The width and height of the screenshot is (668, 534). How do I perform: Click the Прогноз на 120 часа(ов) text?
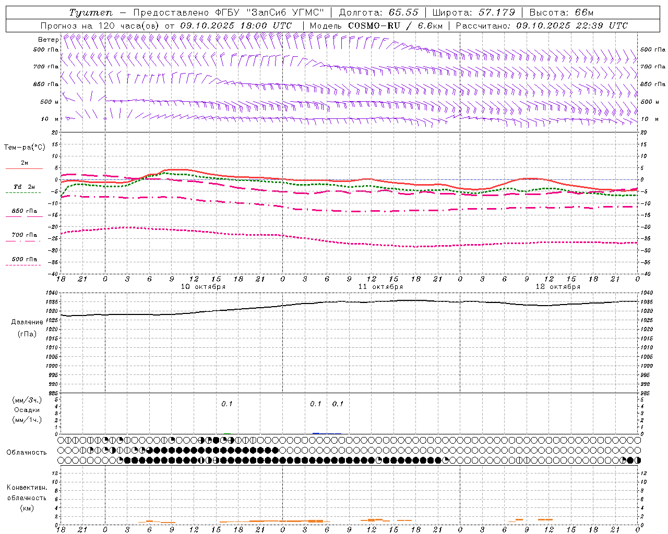point(100,26)
